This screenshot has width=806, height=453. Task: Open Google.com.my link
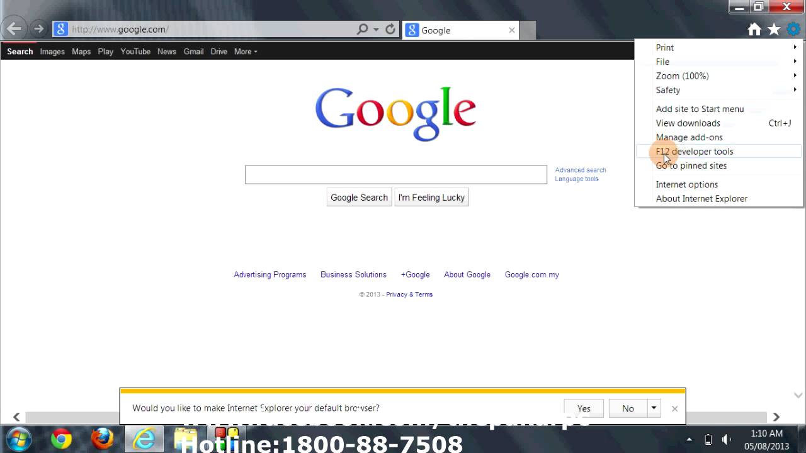[x=532, y=274]
